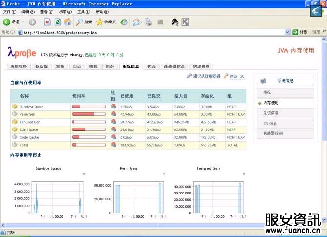Click the Code Cache pool icon

tap(15, 137)
